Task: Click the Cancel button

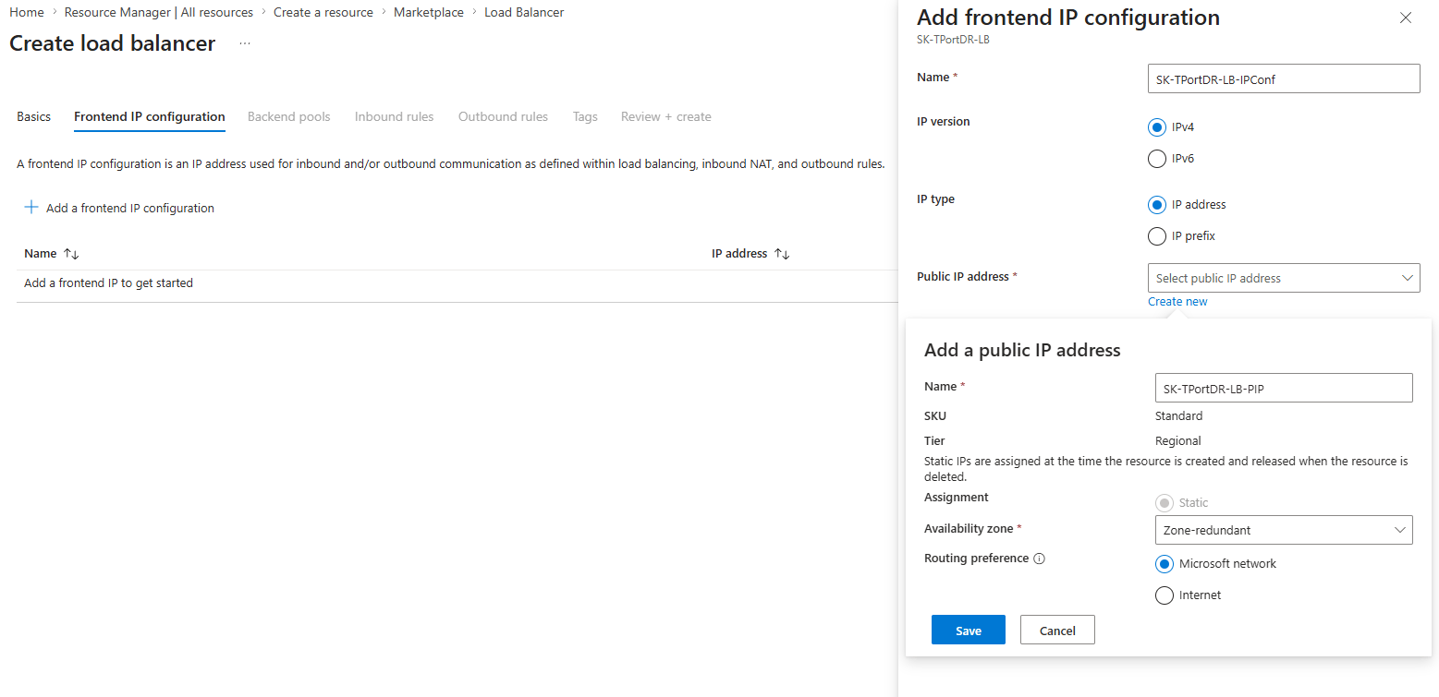Action: click(x=1057, y=630)
